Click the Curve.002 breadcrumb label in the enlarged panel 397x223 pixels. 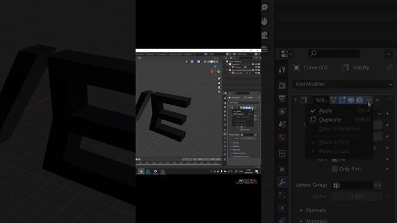[316, 68]
